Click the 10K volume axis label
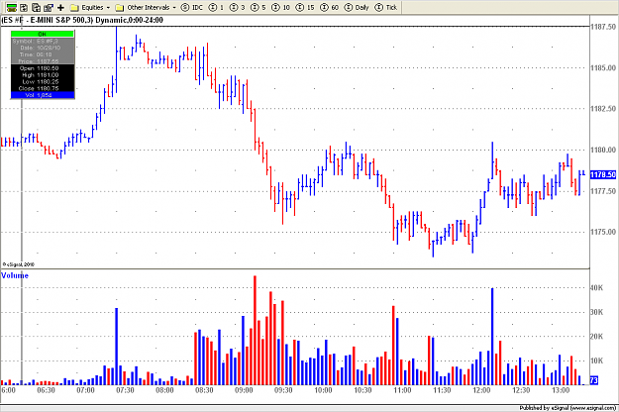Image resolution: width=619 pixels, height=412 pixels. click(596, 360)
